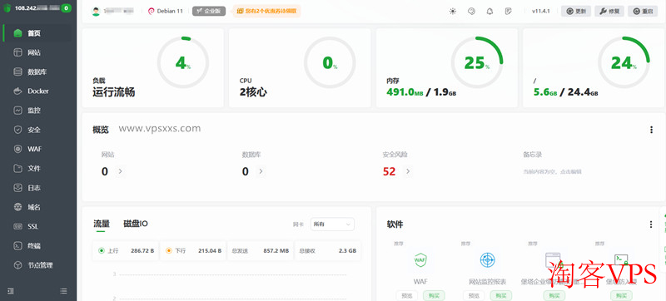Open the notification bell icon
666x301 pixels.
[490, 12]
